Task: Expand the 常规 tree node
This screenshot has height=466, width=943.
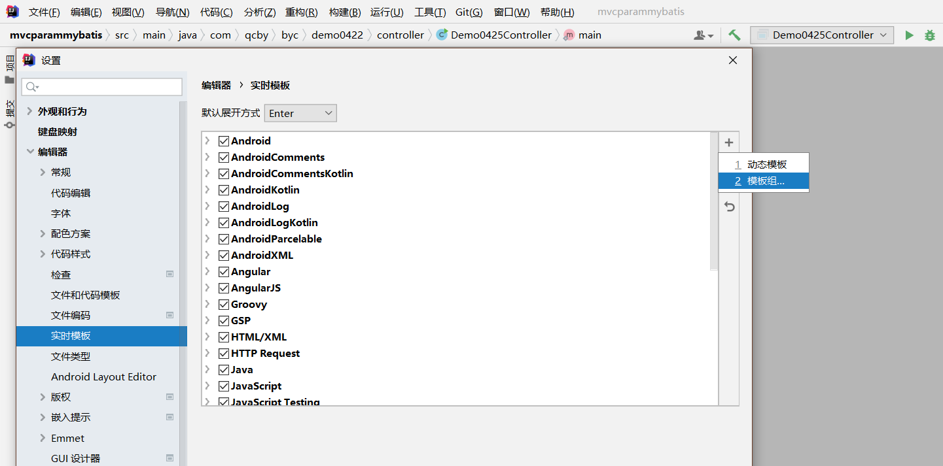Action: (x=43, y=172)
